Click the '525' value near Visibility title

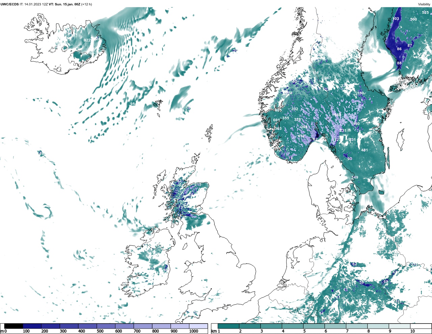click(425, 12)
